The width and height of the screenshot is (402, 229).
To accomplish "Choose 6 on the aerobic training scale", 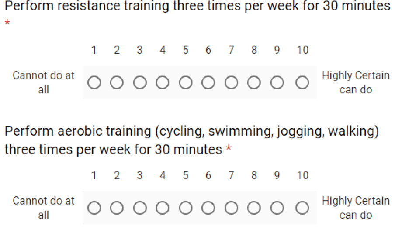I will pos(208,208).
